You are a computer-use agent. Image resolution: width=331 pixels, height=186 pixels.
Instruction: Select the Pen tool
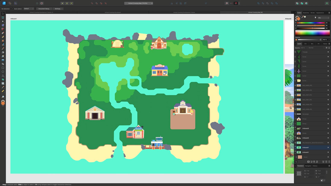pos(3,33)
